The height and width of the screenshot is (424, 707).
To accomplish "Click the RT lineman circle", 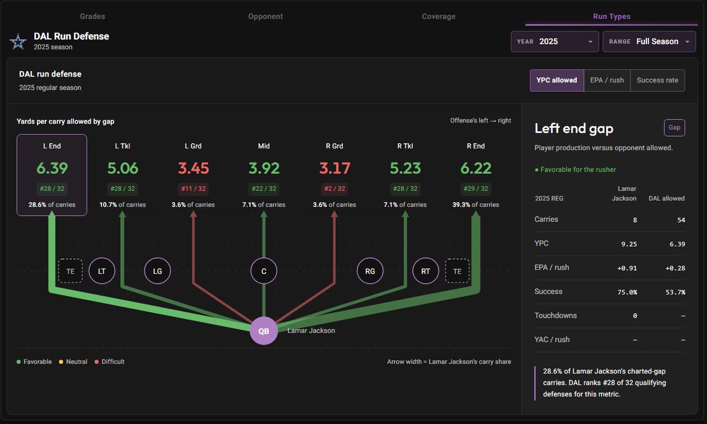I will (x=425, y=271).
